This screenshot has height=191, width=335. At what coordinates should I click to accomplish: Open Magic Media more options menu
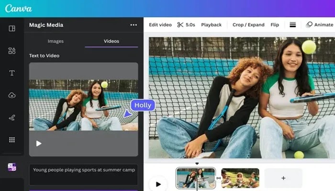[134, 25]
